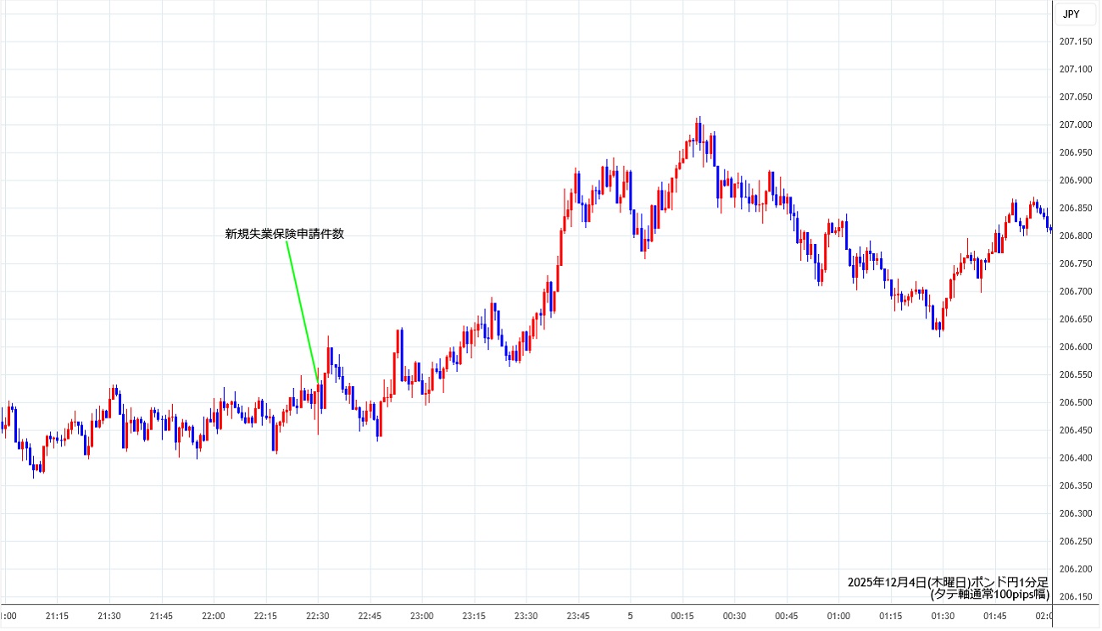Click the 21:15 time axis label

[x=58, y=616]
